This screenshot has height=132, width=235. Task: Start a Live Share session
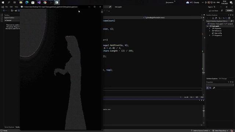tap(214, 11)
